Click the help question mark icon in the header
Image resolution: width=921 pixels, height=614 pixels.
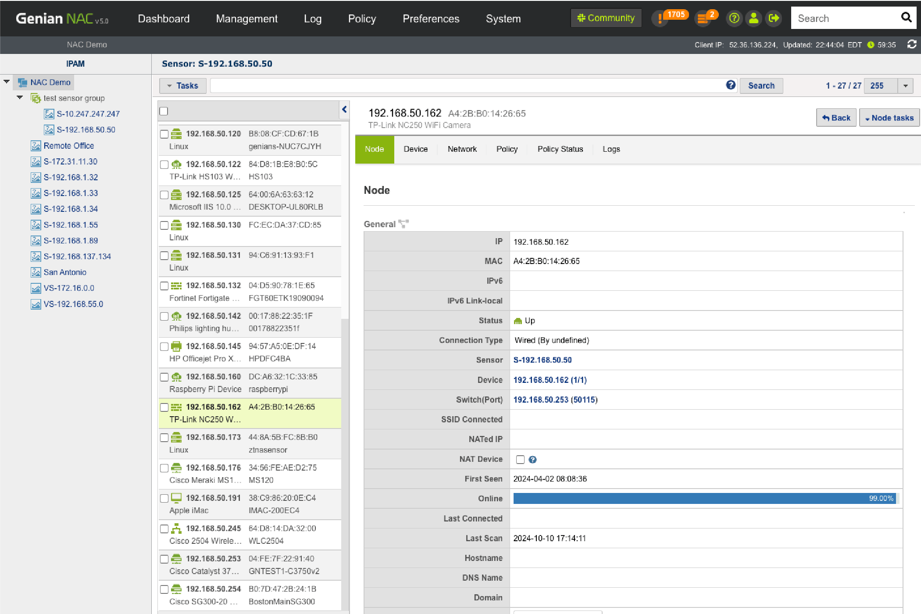(x=734, y=18)
